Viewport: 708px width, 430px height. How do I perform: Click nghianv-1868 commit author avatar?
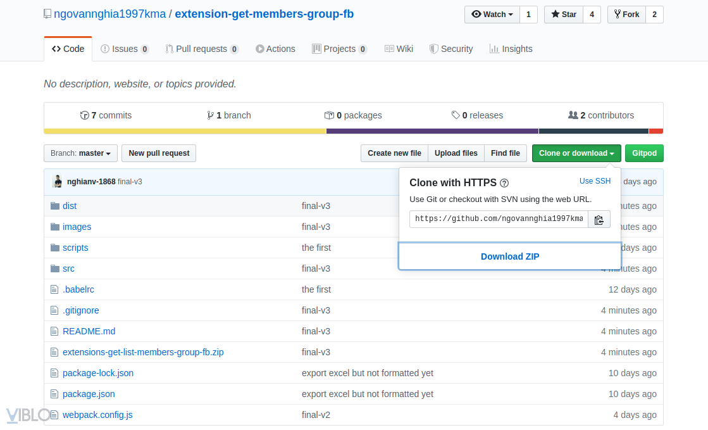click(x=58, y=182)
